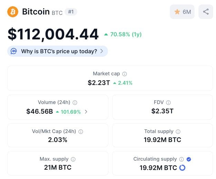Click the BTC ticker symbol label

(57, 13)
